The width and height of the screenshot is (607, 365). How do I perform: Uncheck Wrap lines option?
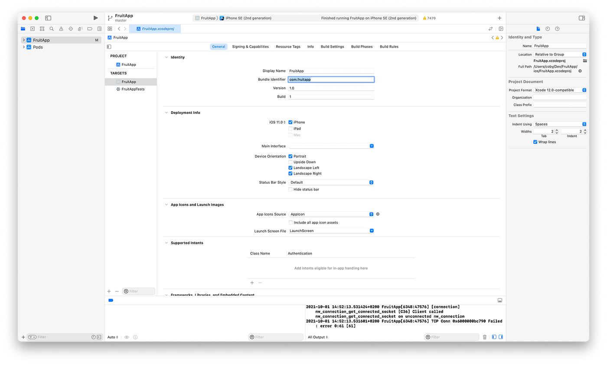coord(535,142)
